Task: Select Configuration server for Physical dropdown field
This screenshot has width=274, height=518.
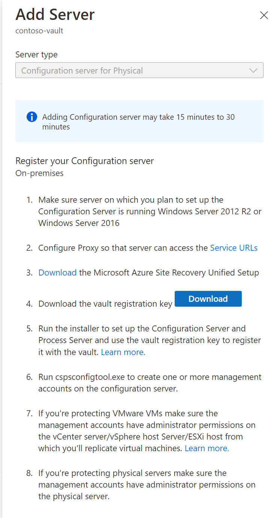Action: [x=139, y=70]
